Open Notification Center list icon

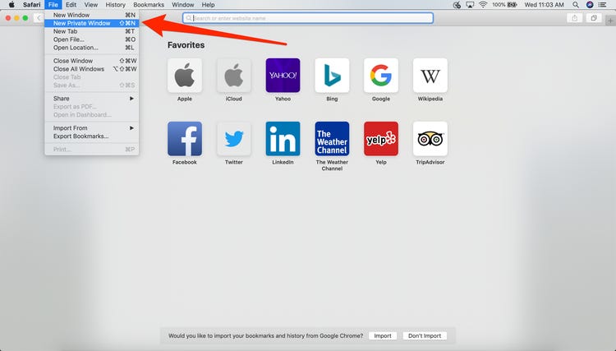[603, 5]
